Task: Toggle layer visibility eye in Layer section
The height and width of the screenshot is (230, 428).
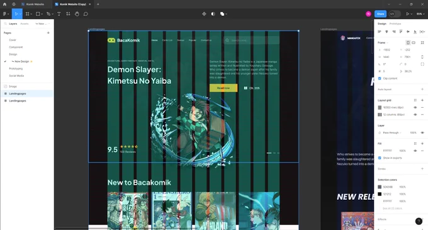Action: [422, 132]
